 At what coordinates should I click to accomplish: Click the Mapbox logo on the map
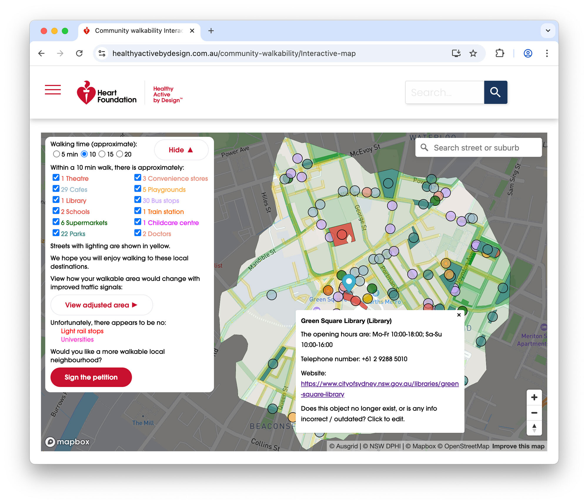(67, 442)
